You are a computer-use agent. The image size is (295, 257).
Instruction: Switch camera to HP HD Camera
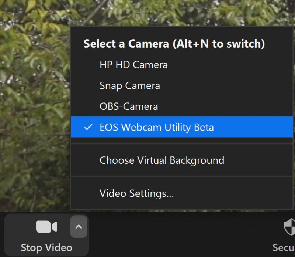[133, 65]
